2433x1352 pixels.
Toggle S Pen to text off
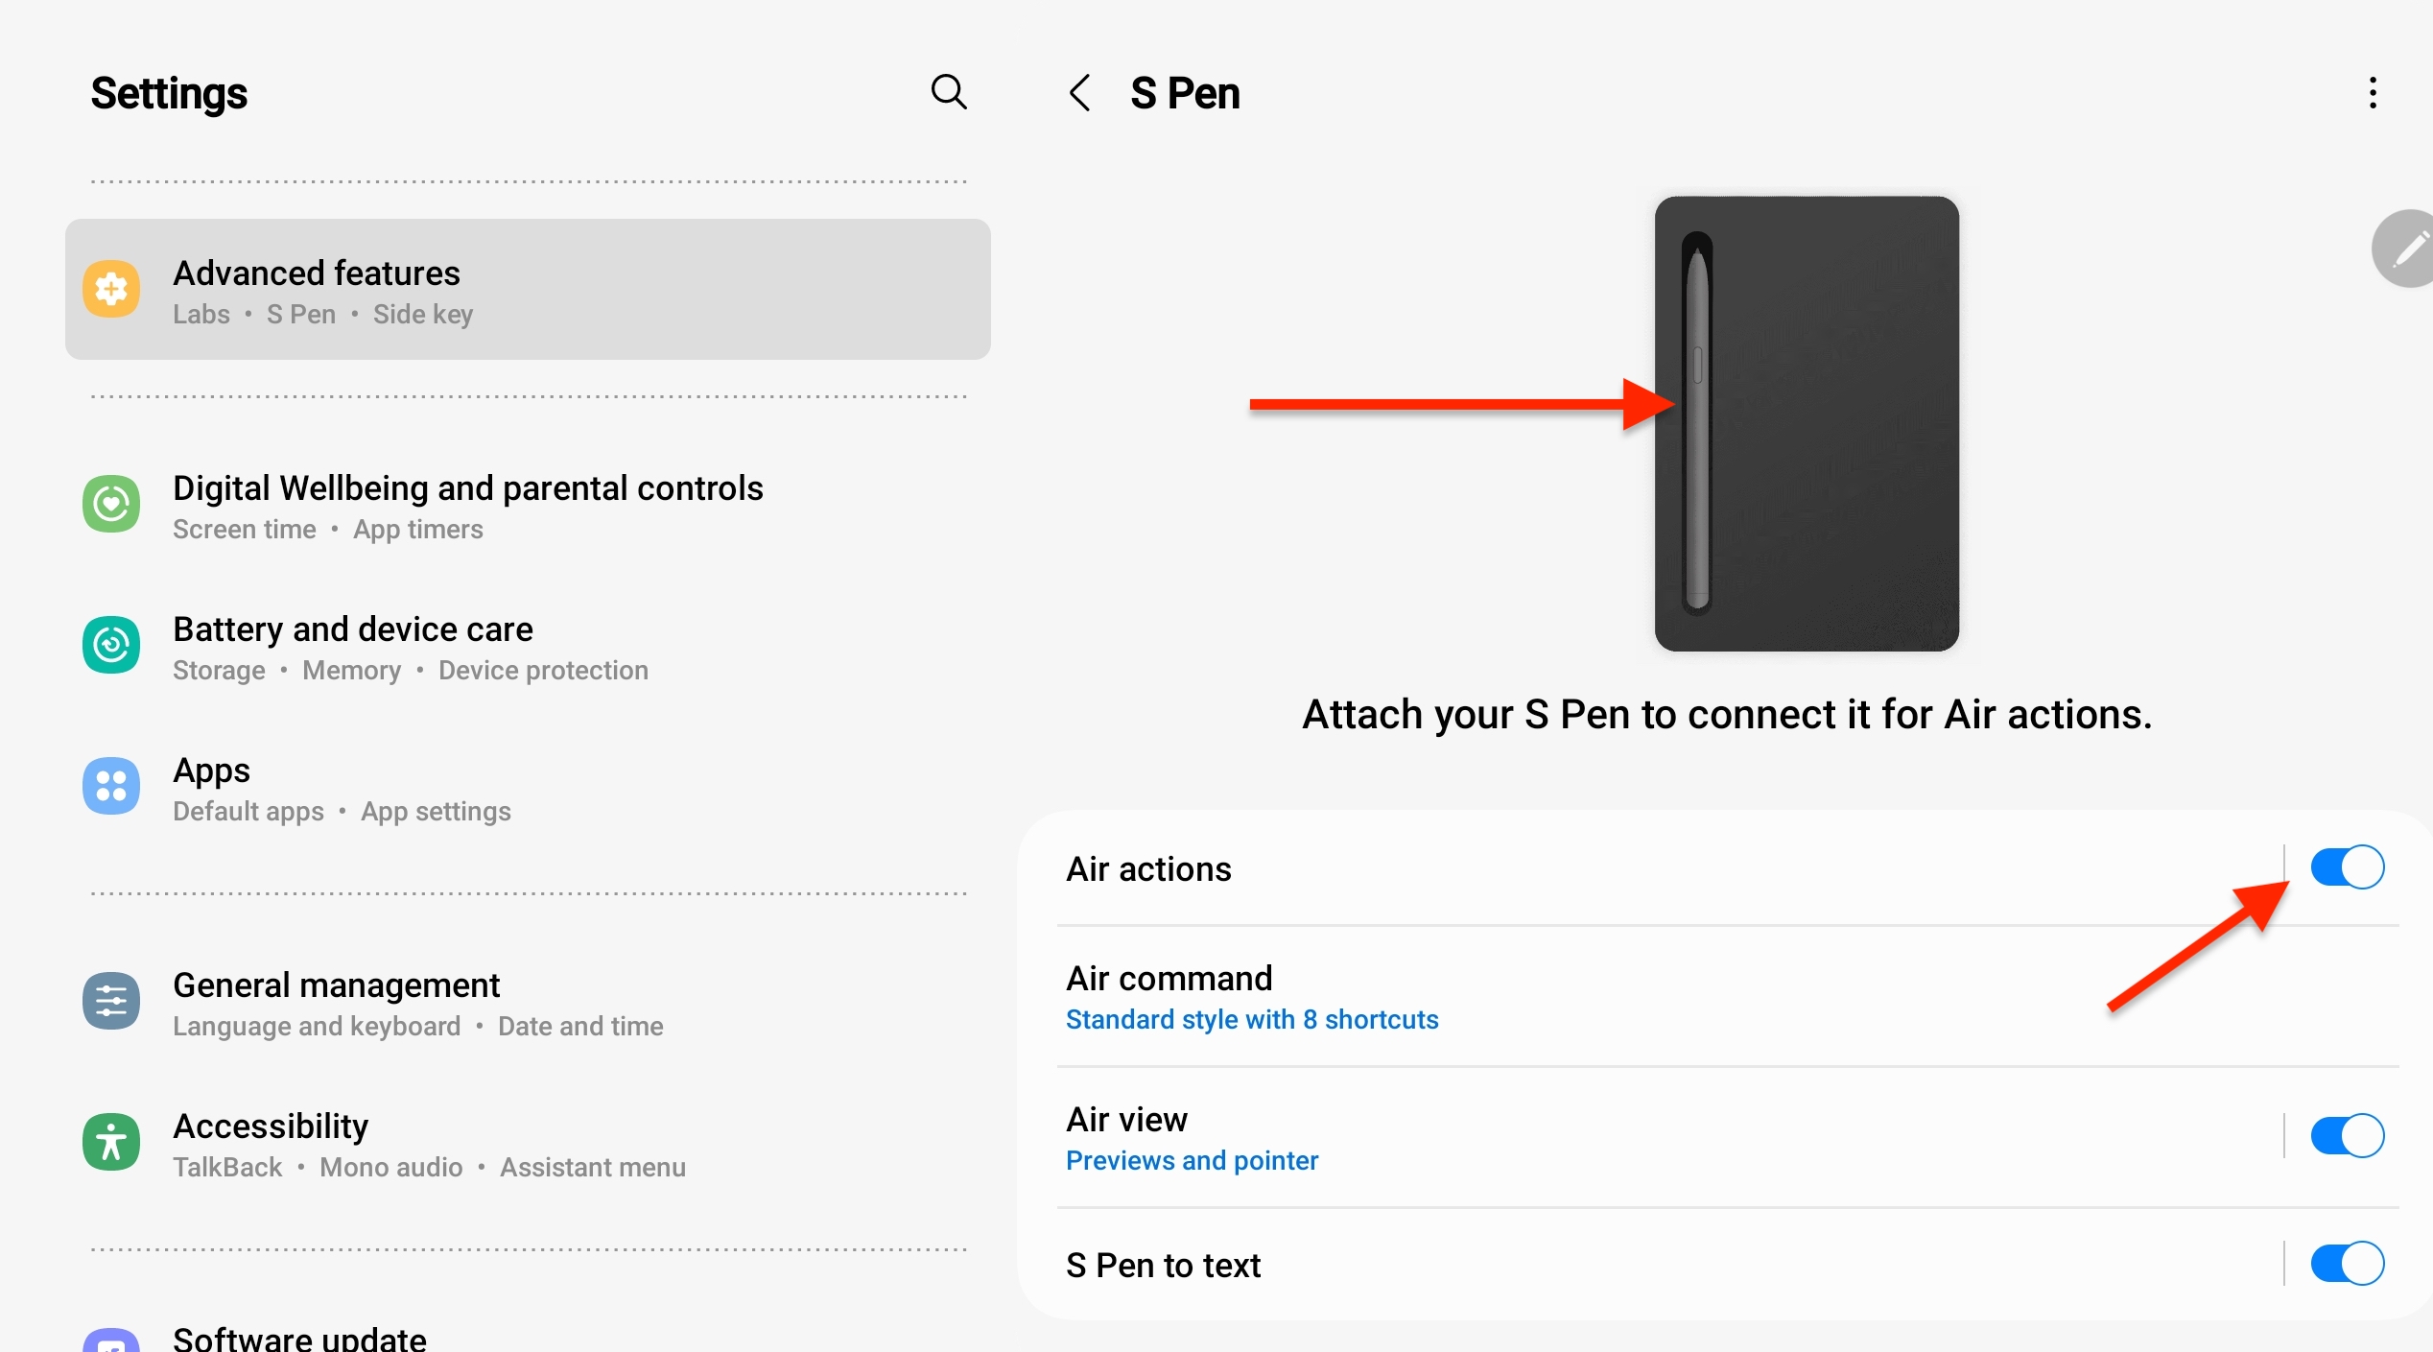2347,1264
